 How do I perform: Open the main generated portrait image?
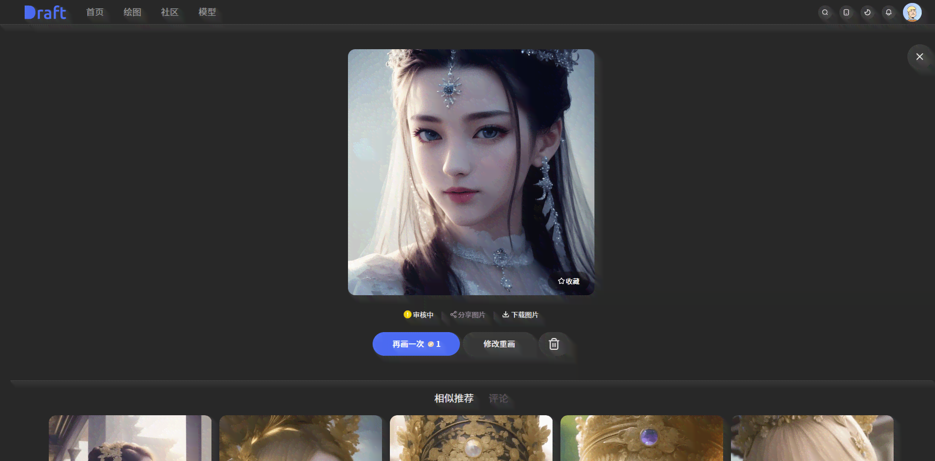click(x=471, y=172)
